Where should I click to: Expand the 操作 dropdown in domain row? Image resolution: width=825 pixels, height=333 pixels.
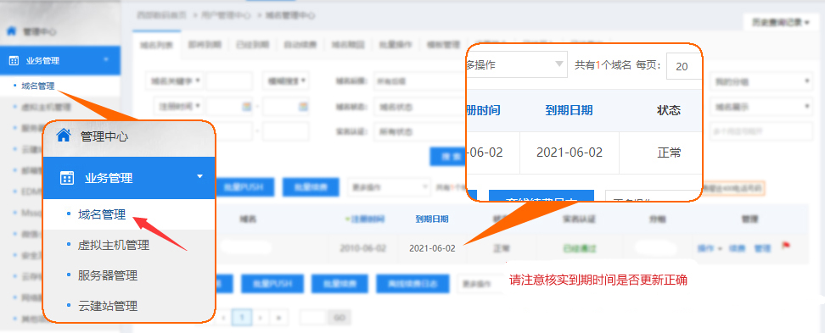[x=709, y=248]
